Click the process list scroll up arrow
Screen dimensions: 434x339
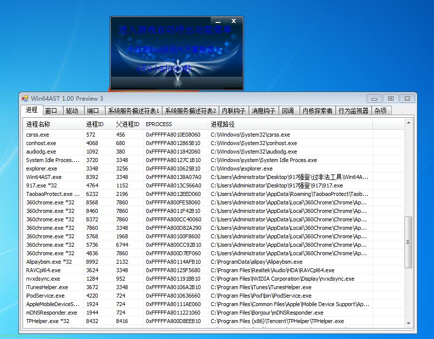pos(409,123)
